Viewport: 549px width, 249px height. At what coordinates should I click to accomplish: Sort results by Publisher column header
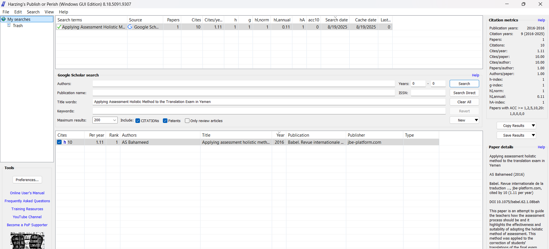pyautogui.click(x=375, y=135)
